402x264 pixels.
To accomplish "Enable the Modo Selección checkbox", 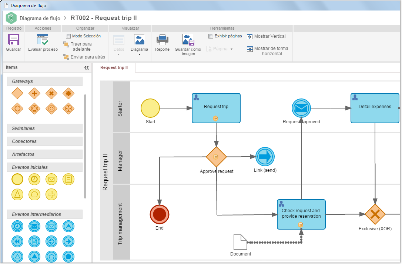I will tap(68, 36).
